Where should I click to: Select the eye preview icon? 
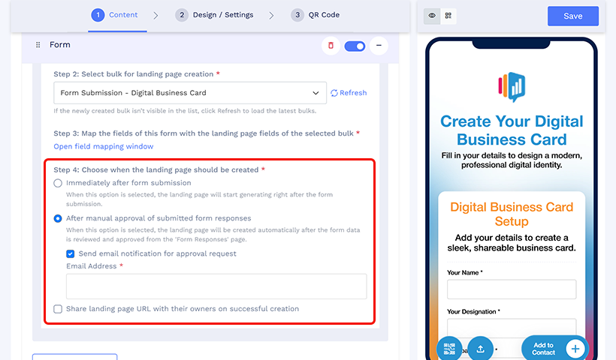(432, 16)
